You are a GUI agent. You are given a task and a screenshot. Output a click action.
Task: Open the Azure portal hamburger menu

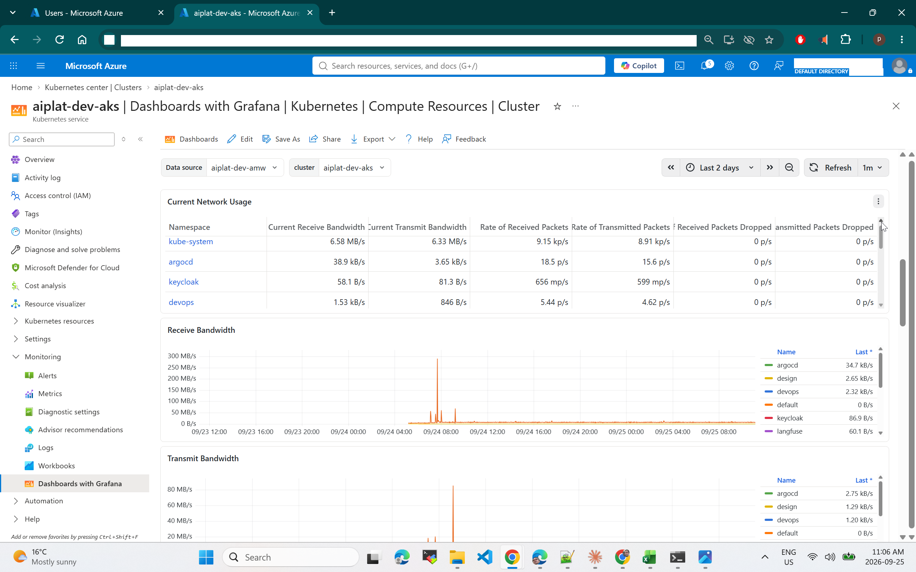[x=40, y=66]
